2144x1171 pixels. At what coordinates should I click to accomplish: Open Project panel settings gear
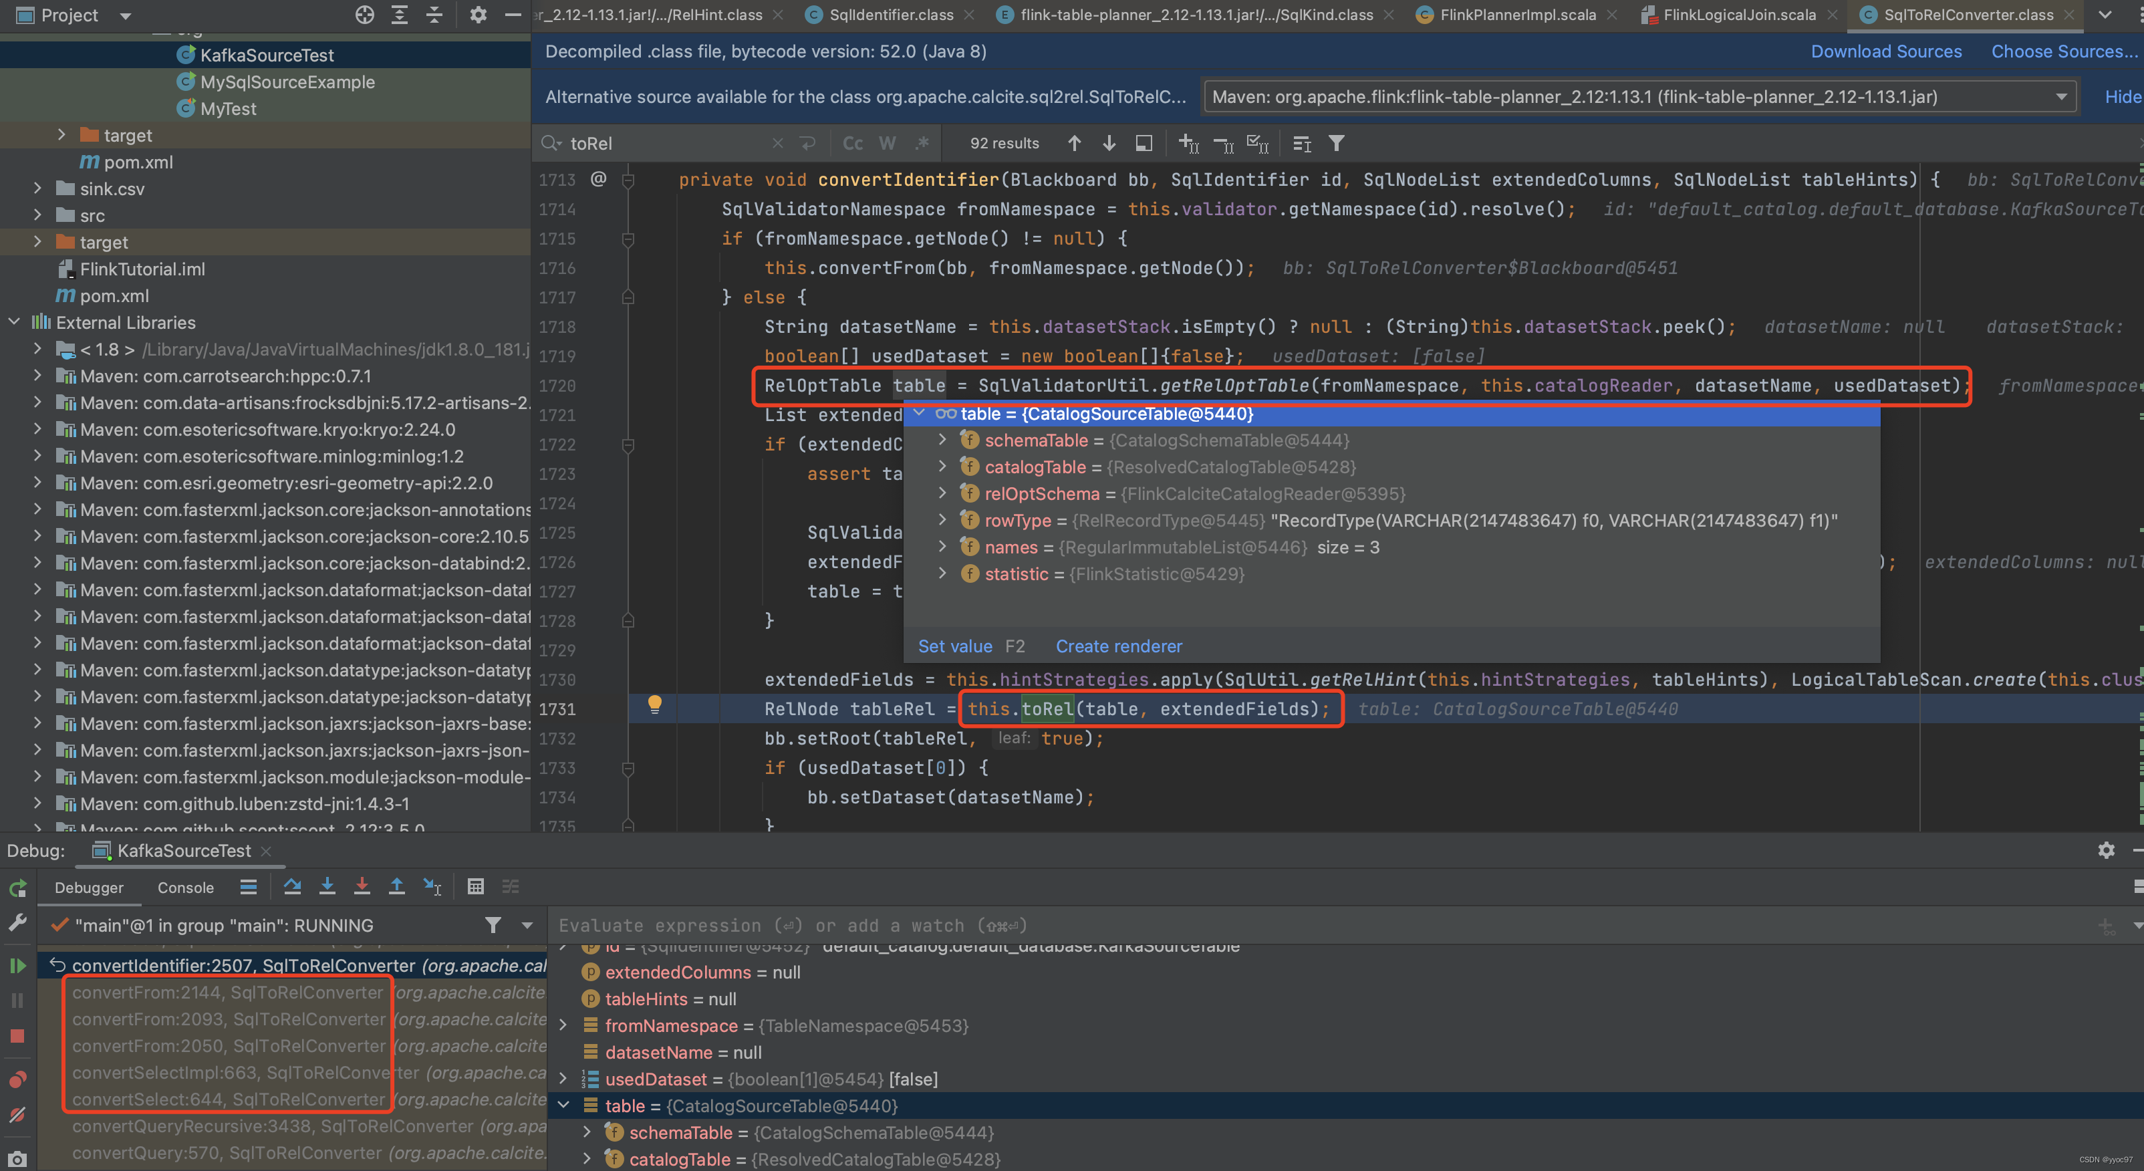478,15
